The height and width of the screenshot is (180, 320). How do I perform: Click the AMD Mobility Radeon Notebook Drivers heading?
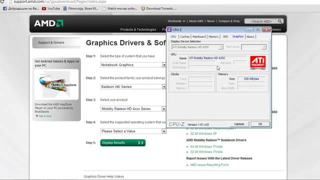coord(216,140)
